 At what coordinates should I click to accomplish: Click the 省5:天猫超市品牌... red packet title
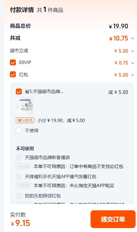click(x=44, y=92)
